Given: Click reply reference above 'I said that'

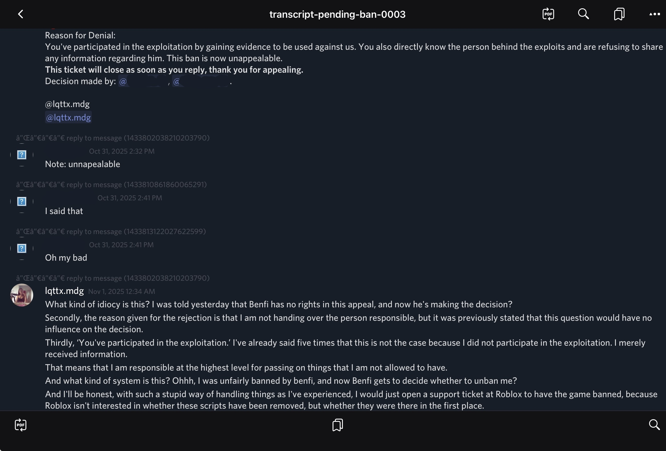Looking at the screenshot, I should [x=111, y=185].
